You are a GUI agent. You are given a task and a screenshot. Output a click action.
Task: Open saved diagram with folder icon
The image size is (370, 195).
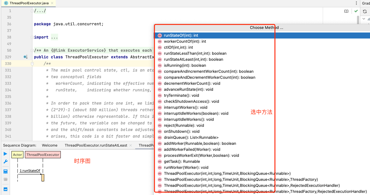[x=5, y=179]
